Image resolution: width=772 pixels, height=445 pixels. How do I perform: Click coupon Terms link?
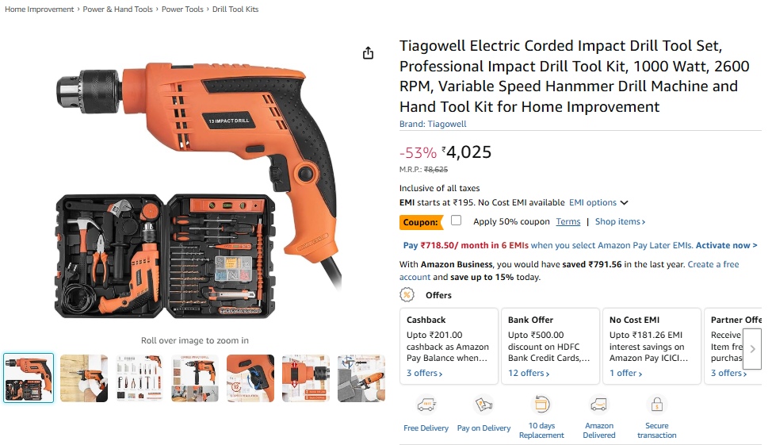point(568,222)
